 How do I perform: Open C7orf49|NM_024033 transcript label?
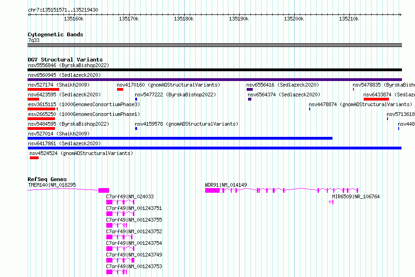[x=130, y=196]
